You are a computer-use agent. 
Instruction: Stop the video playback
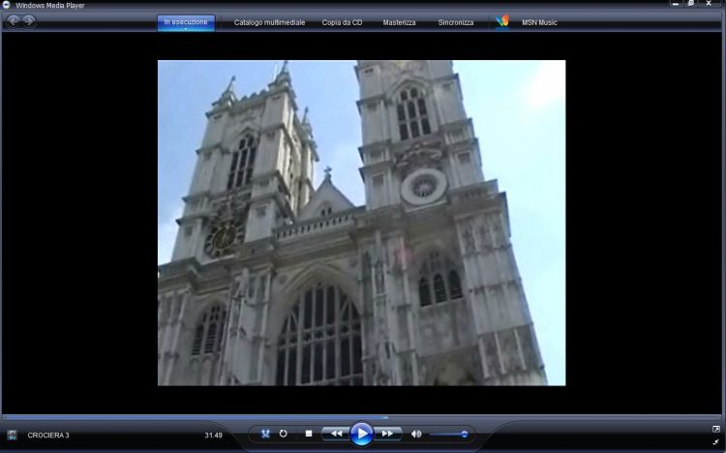308,434
